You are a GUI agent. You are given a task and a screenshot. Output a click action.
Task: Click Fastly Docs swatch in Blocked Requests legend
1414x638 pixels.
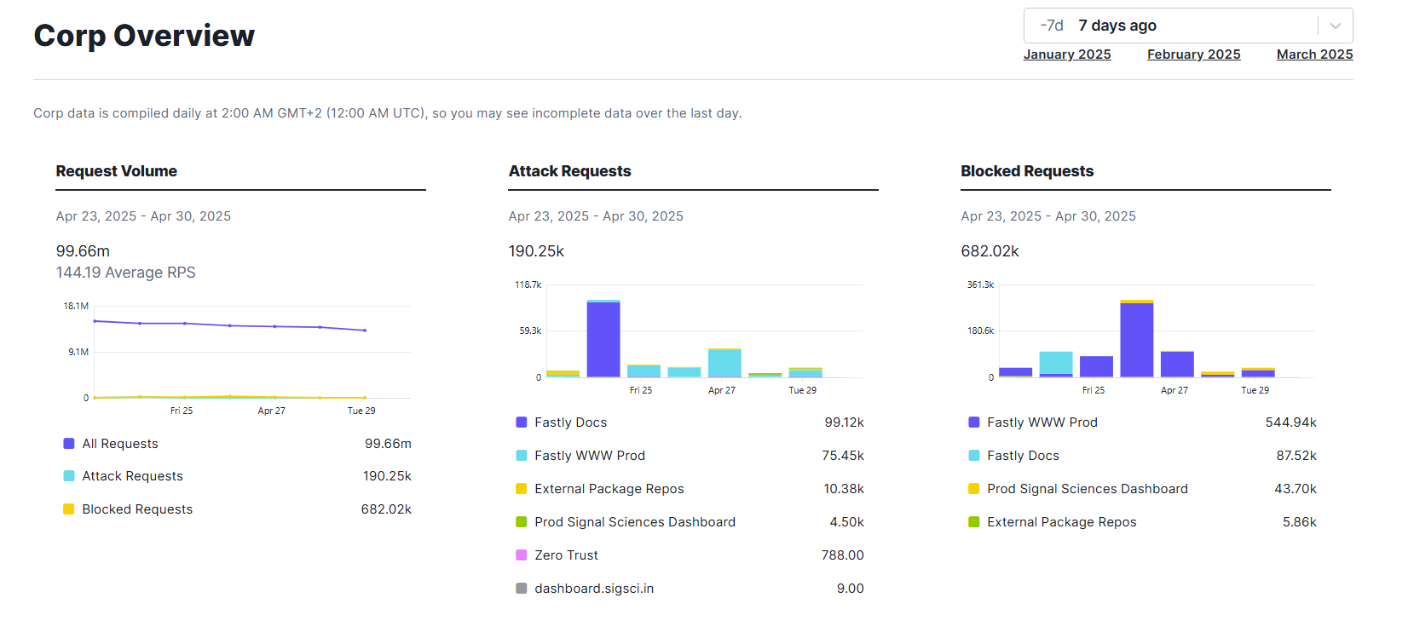[x=974, y=456]
